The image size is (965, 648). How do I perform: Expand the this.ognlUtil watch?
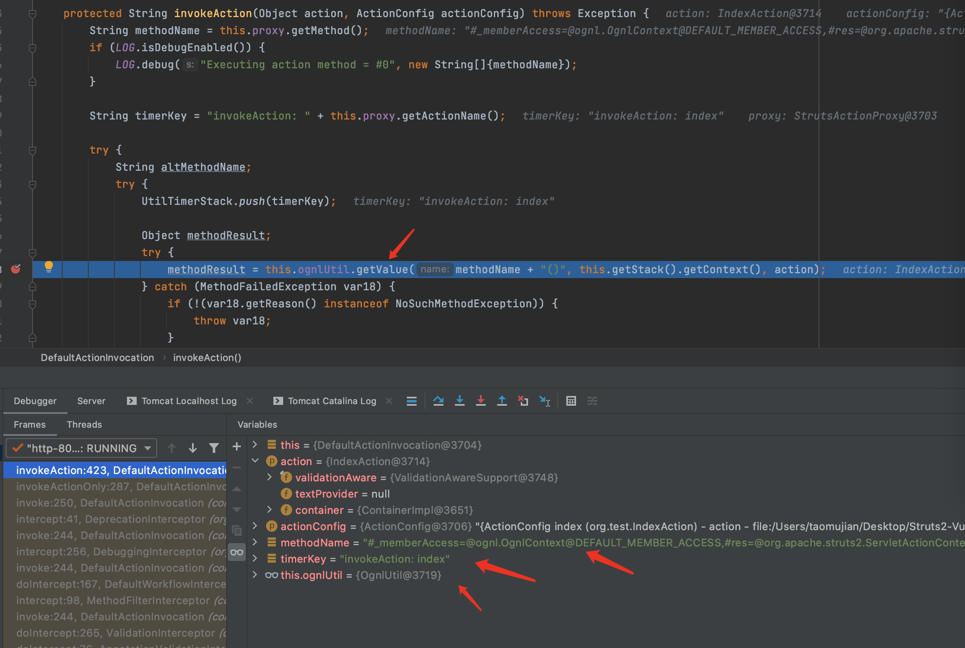[x=255, y=575]
